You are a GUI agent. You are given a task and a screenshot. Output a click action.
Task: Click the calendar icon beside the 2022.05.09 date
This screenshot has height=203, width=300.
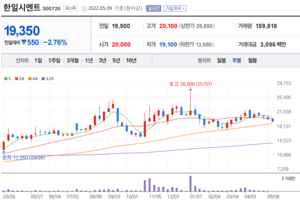click(x=84, y=9)
